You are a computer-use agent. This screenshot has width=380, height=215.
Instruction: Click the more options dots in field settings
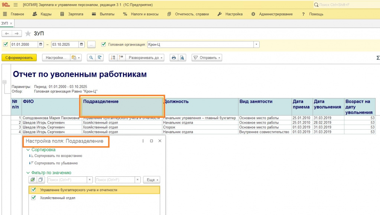pyautogui.click(x=143, y=141)
